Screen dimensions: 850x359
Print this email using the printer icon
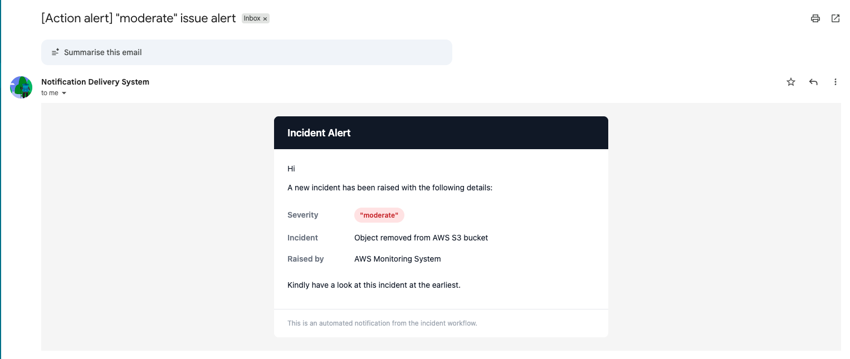pyautogui.click(x=815, y=18)
